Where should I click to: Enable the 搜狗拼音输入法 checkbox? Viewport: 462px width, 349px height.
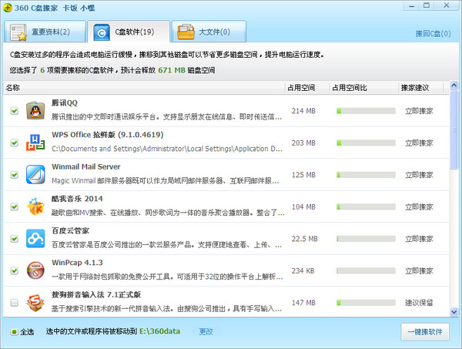tap(14, 304)
